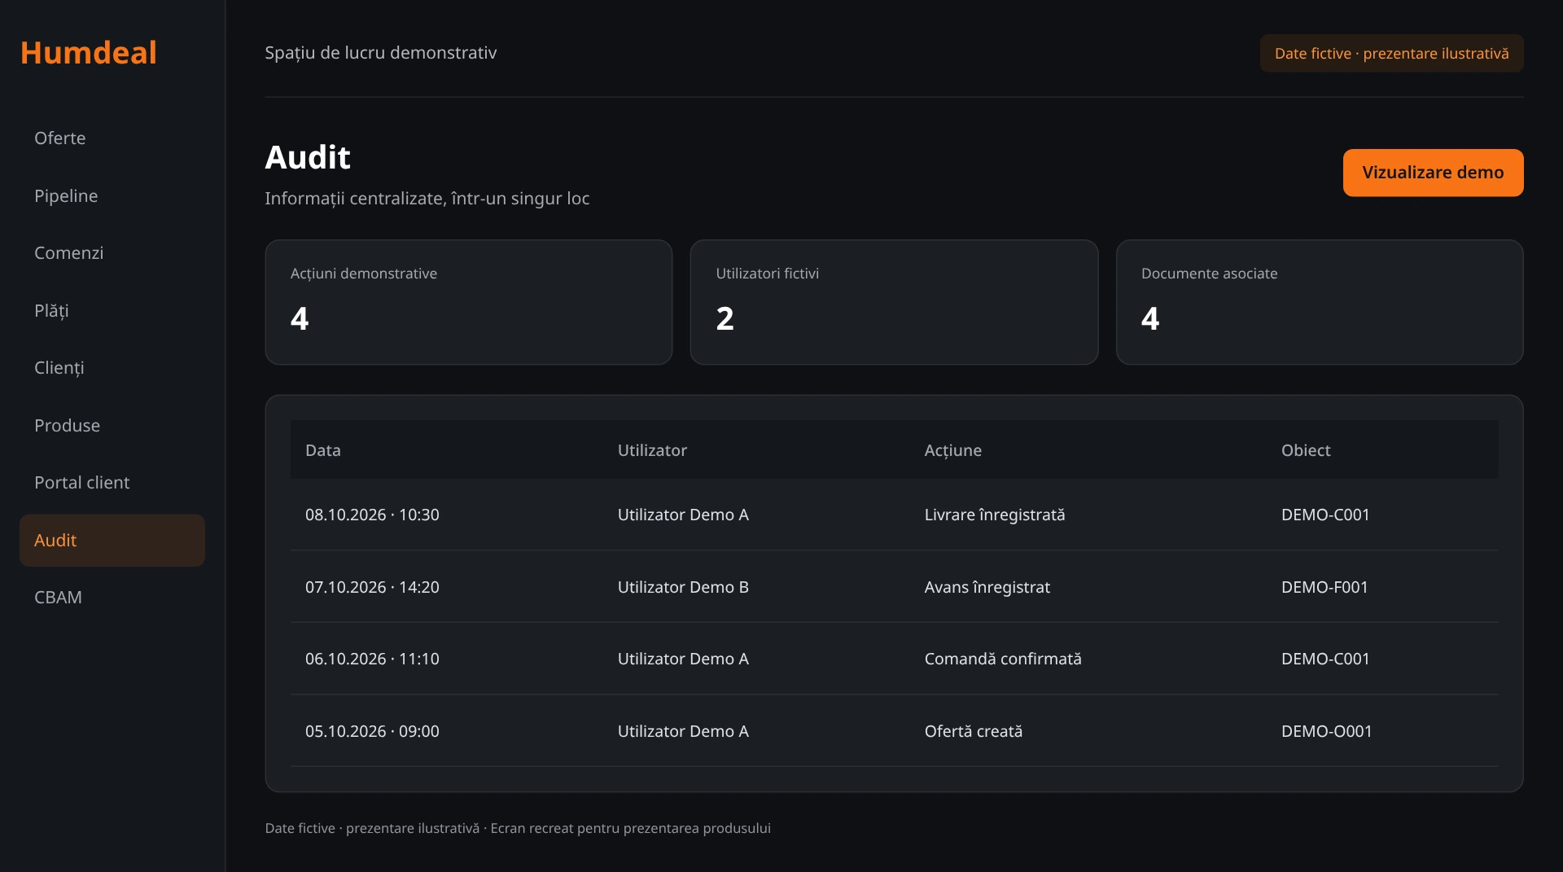Click DEMO-C001 in Comandă confirmată row
This screenshot has height=872, width=1563.
tap(1325, 659)
